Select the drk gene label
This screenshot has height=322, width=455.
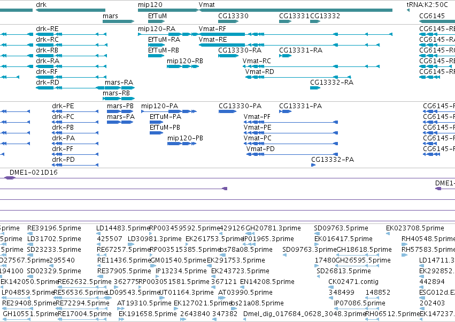click(x=41, y=5)
